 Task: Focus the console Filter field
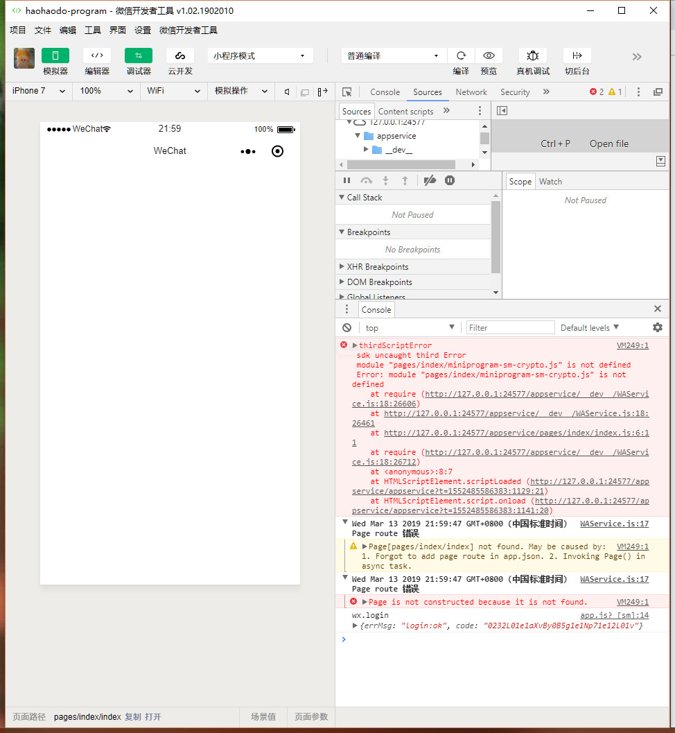[511, 328]
